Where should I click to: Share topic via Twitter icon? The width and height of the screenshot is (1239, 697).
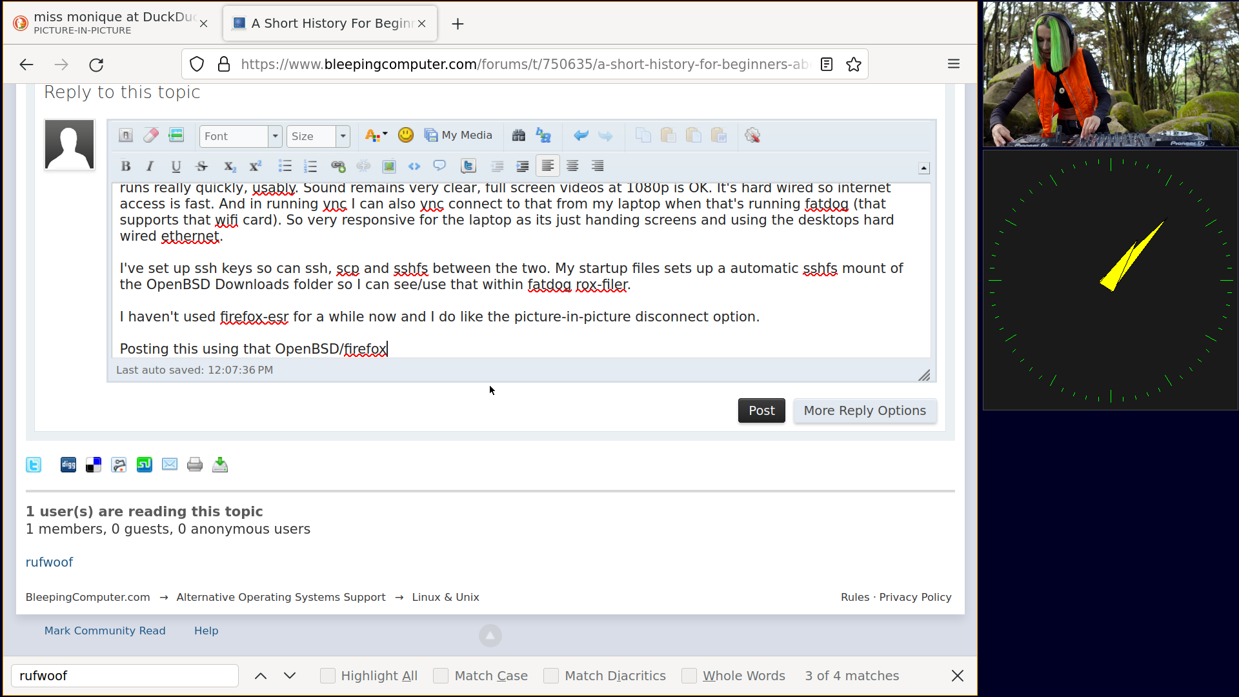coord(34,465)
